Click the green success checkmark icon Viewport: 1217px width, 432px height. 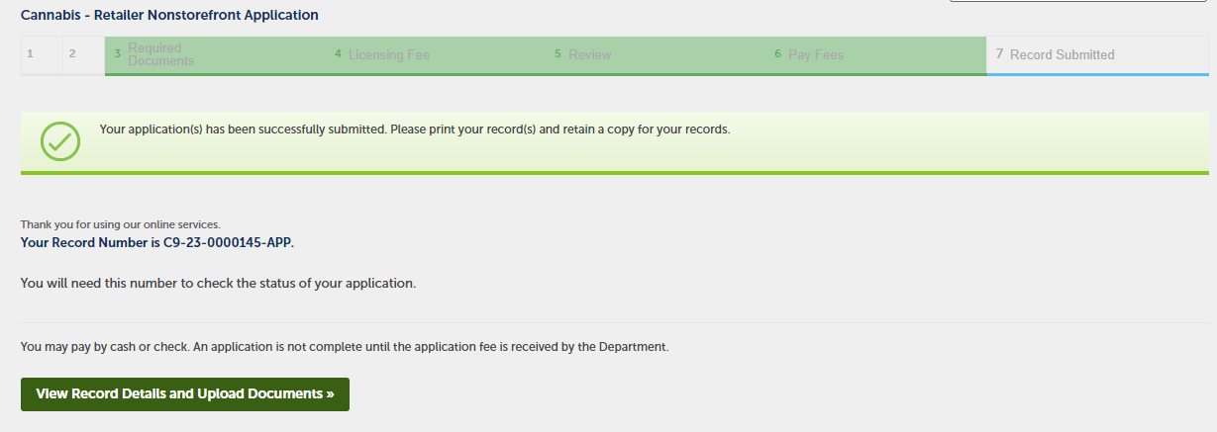pyautogui.click(x=60, y=141)
